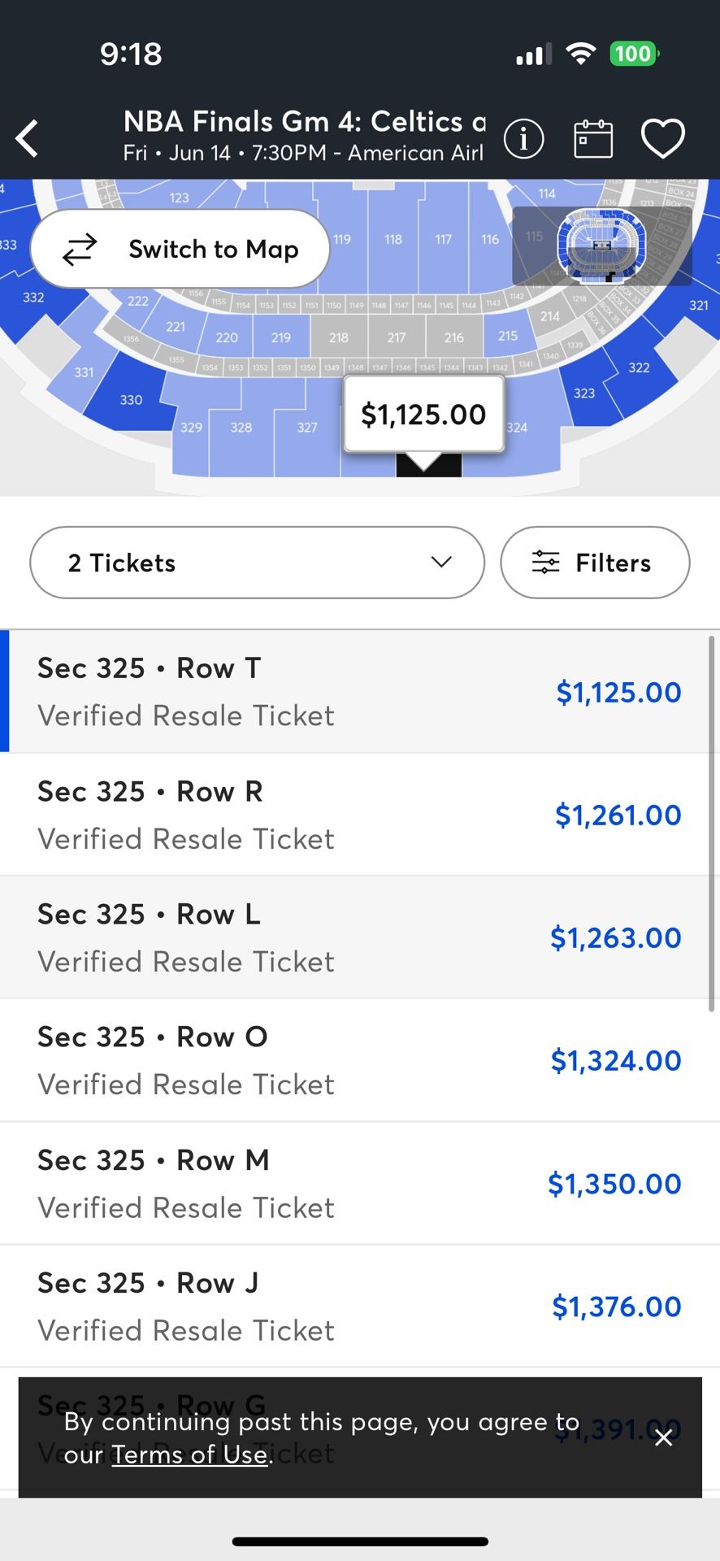
Task: Tap the back arrow to leave the event
Action: point(27,138)
